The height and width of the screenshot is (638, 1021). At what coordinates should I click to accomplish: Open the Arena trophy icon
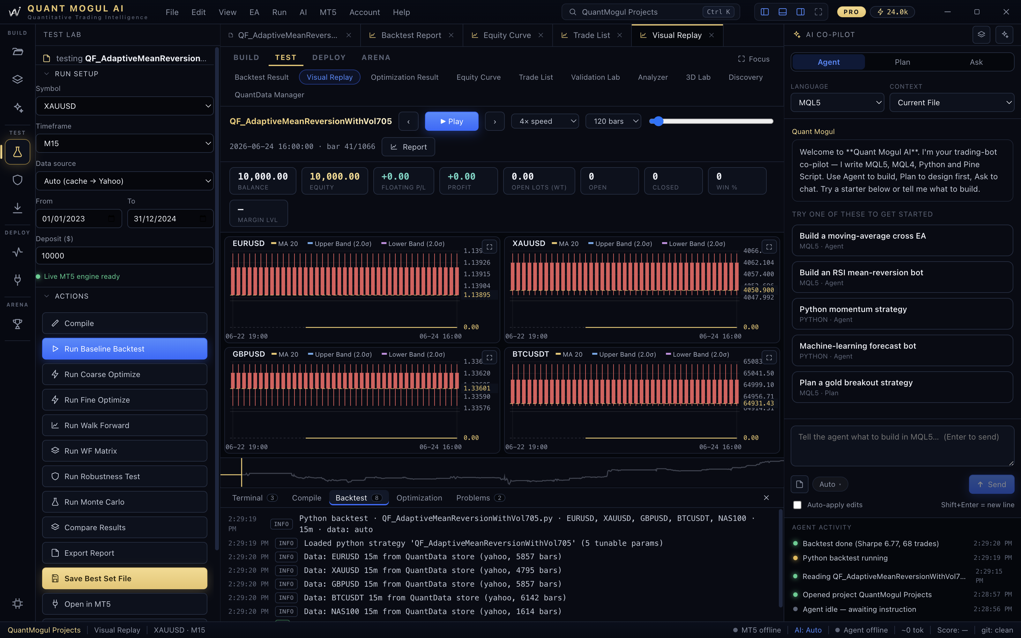coord(17,324)
